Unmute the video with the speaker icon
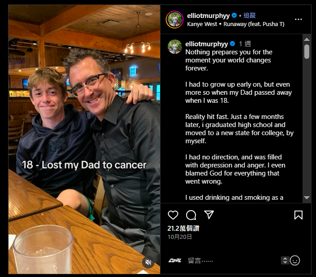The image size is (316, 277). click(148, 262)
